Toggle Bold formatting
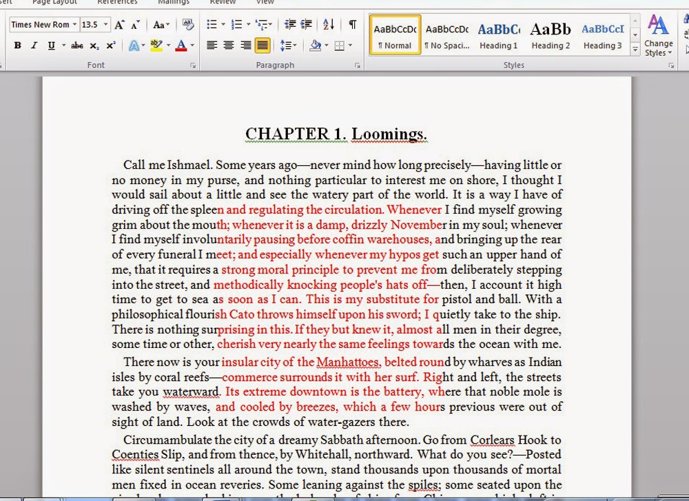 tap(18, 45)
